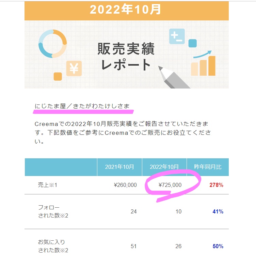Click the yen symbol icon
Image resolution: width=256 pixels, height=256 pixels.
(74, 68)
